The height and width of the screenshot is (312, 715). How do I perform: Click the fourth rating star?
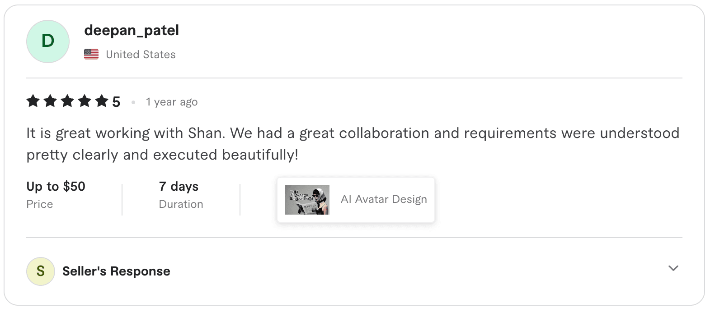click(85, 101)
